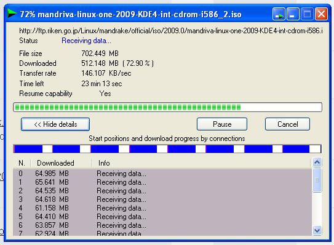Collapse details with Hide details button
Viewport: 334px width, 245px height.
pyautogui.click(x=55, y=124)
